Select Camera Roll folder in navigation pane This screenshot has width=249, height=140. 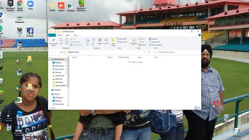[59, 76]
